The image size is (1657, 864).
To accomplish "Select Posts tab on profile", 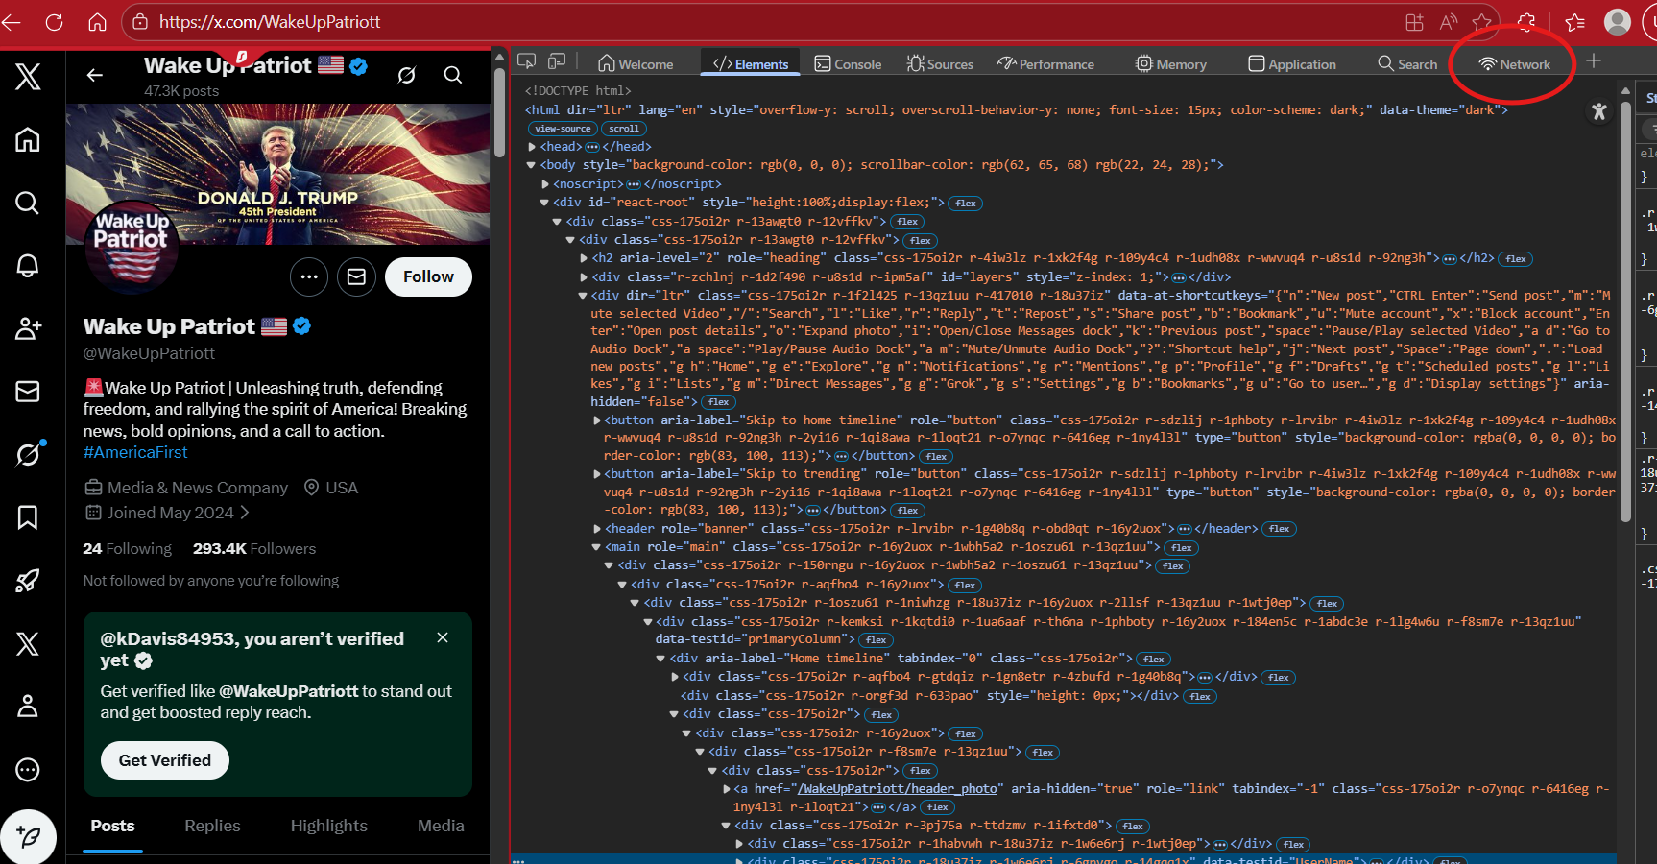I will tap(112, 827).
